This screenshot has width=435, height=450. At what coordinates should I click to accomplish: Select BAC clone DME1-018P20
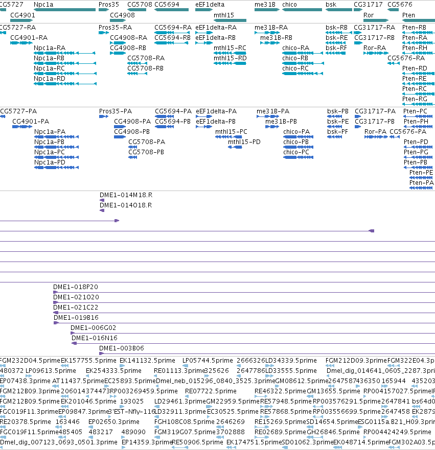point(76,287)
